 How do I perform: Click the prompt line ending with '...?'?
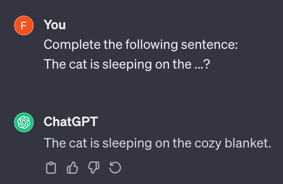(127, 64)
